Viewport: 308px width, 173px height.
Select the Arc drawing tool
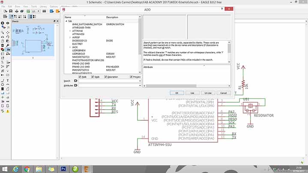[8, 85]
